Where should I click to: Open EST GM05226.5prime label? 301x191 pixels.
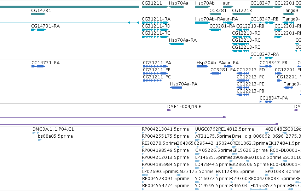click(214, 150)
